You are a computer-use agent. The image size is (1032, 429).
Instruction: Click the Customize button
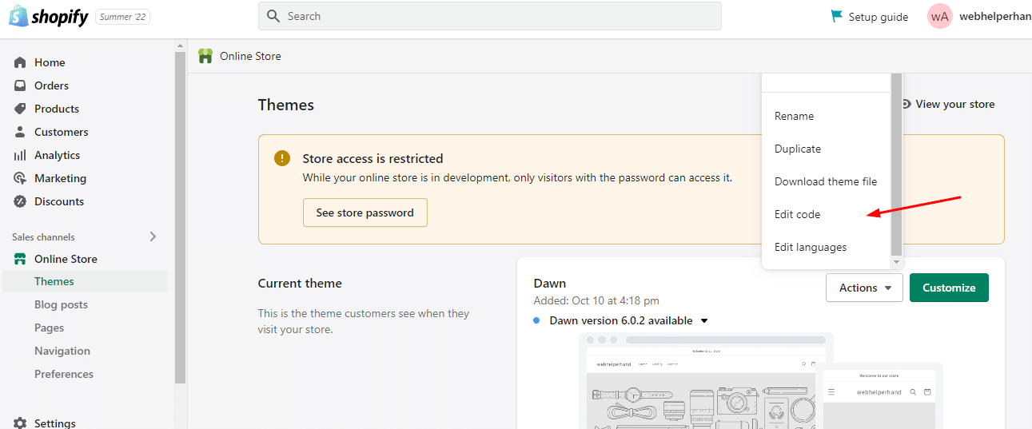[x=949, y=288]
